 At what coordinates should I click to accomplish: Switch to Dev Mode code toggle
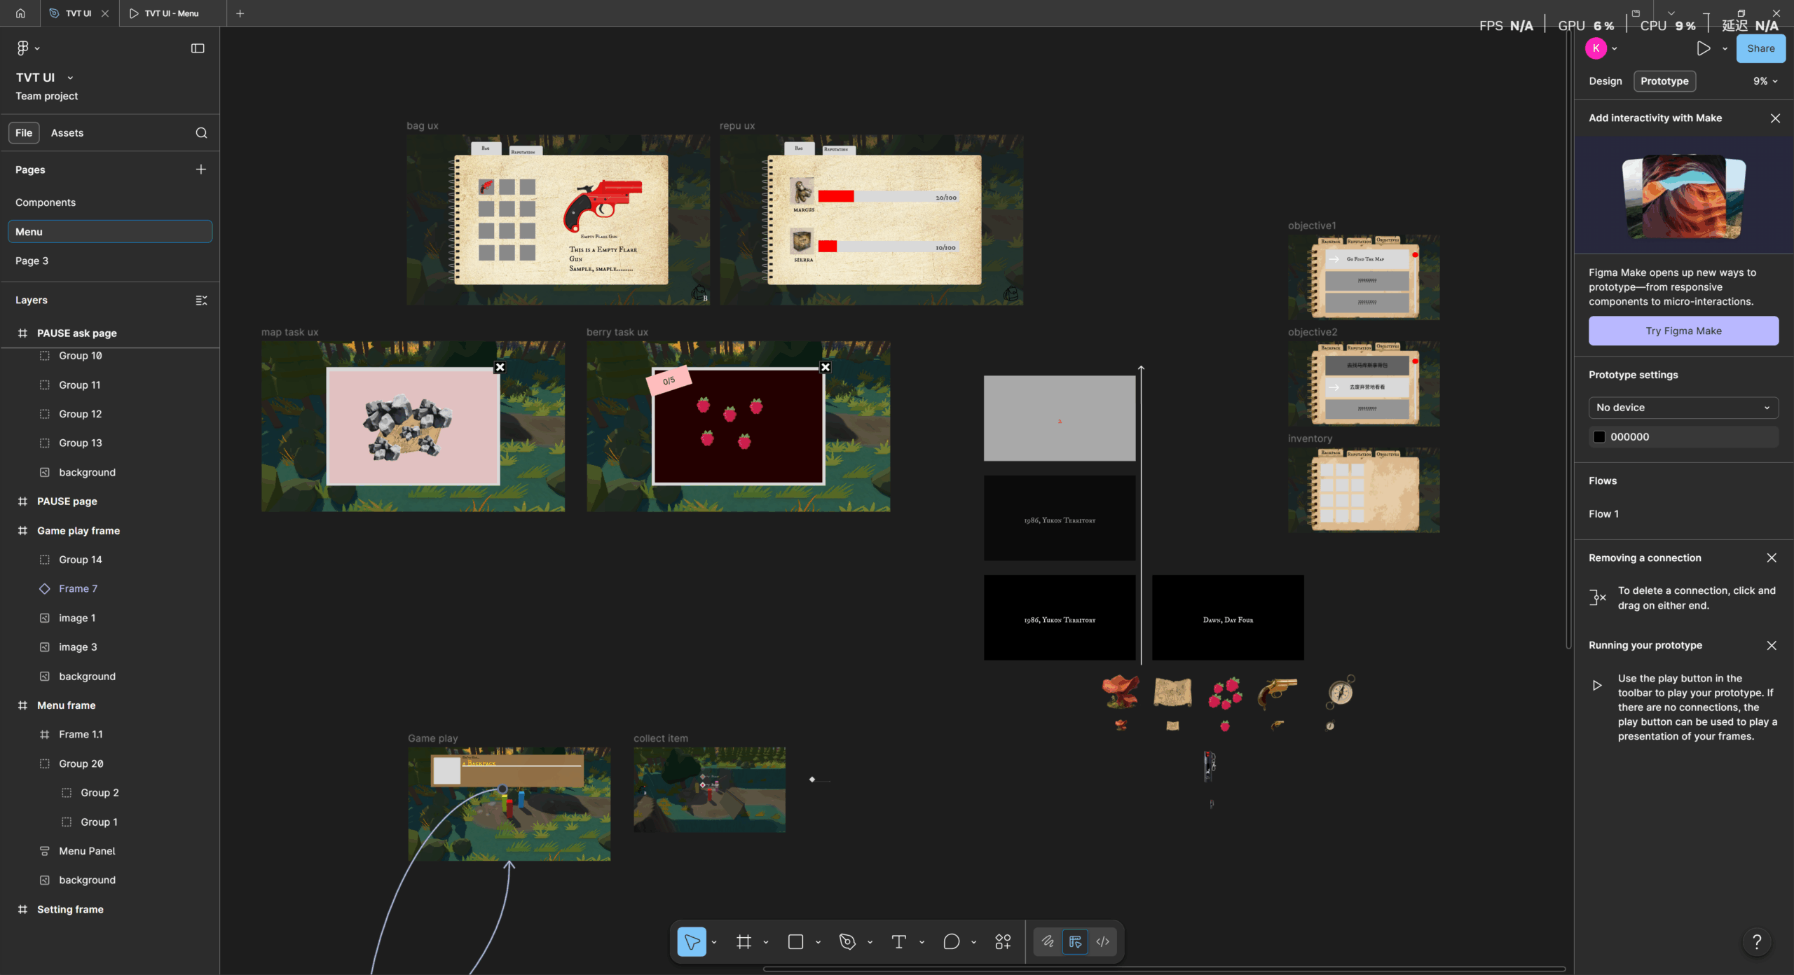point(1103,942)
